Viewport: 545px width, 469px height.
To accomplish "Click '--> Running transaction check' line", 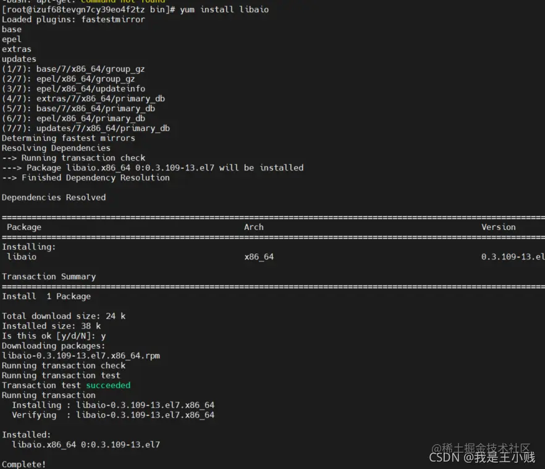I will tap(74, 158).
